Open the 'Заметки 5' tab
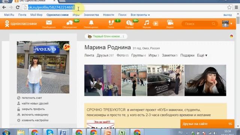The height and width of the screenshot is (135, 240). click(169, 55)
